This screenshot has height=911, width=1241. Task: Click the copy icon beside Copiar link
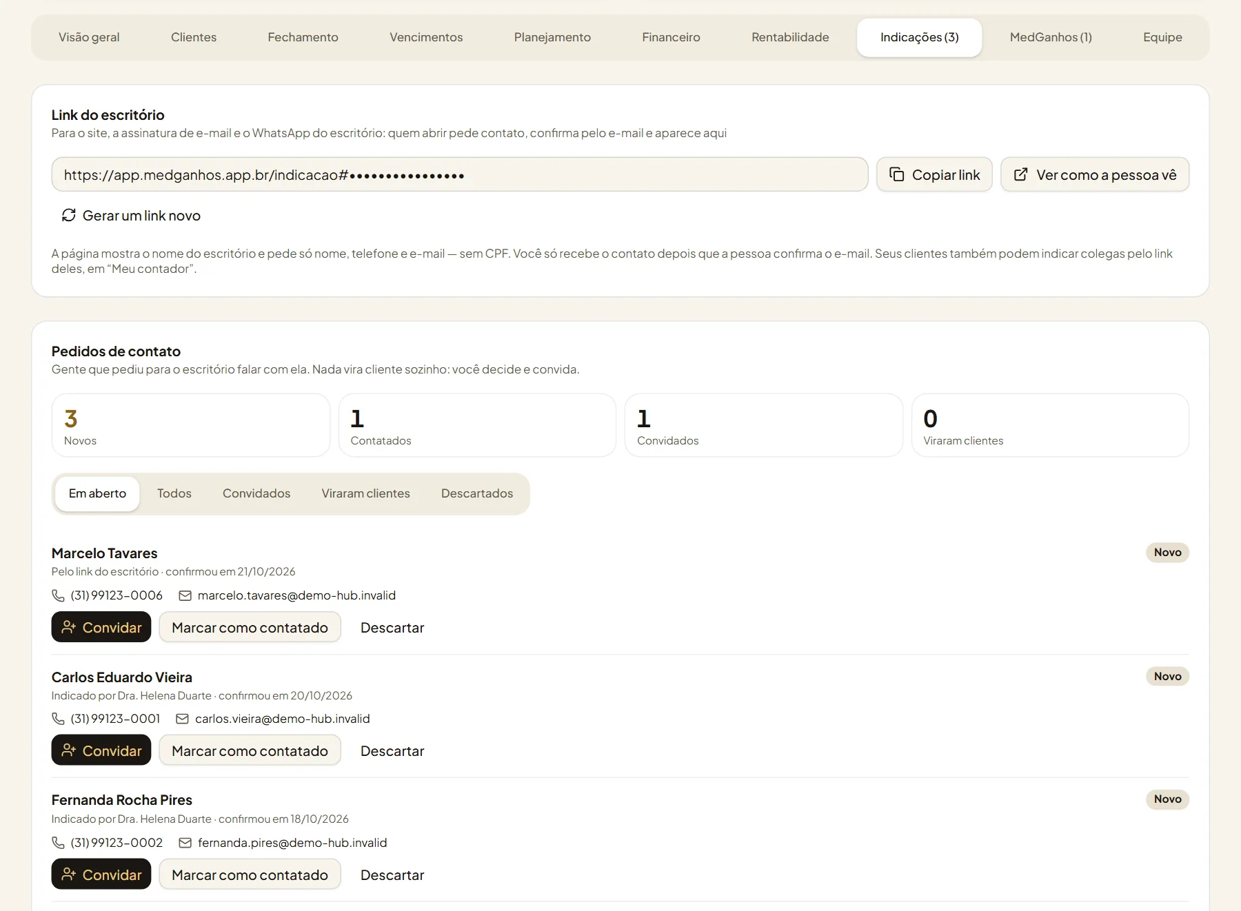(896, 174)
